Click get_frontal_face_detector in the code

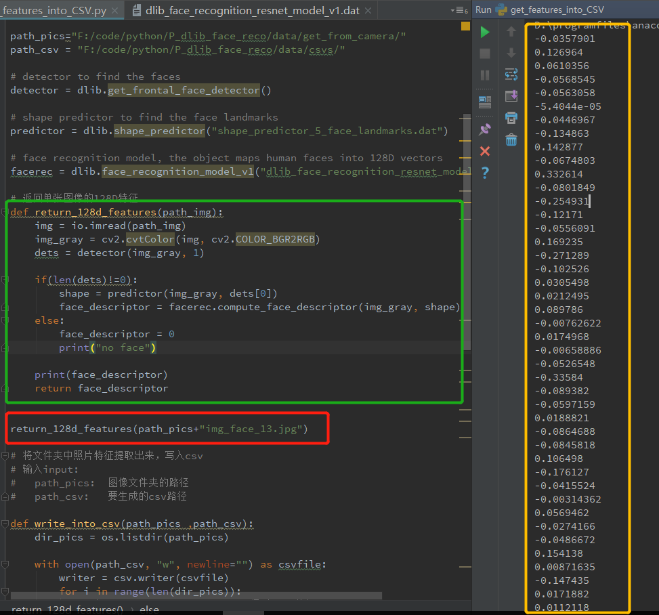coord(184,90)
